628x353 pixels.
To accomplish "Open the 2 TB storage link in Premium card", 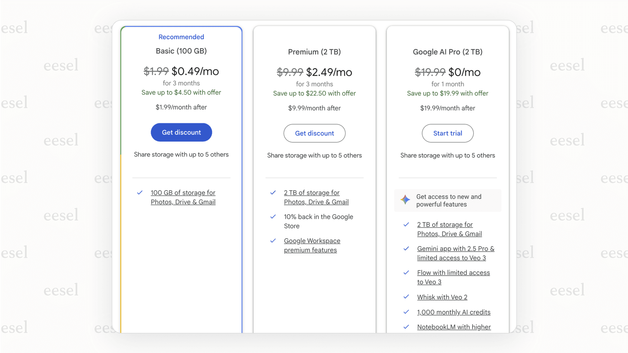I will tap(316, 197).
